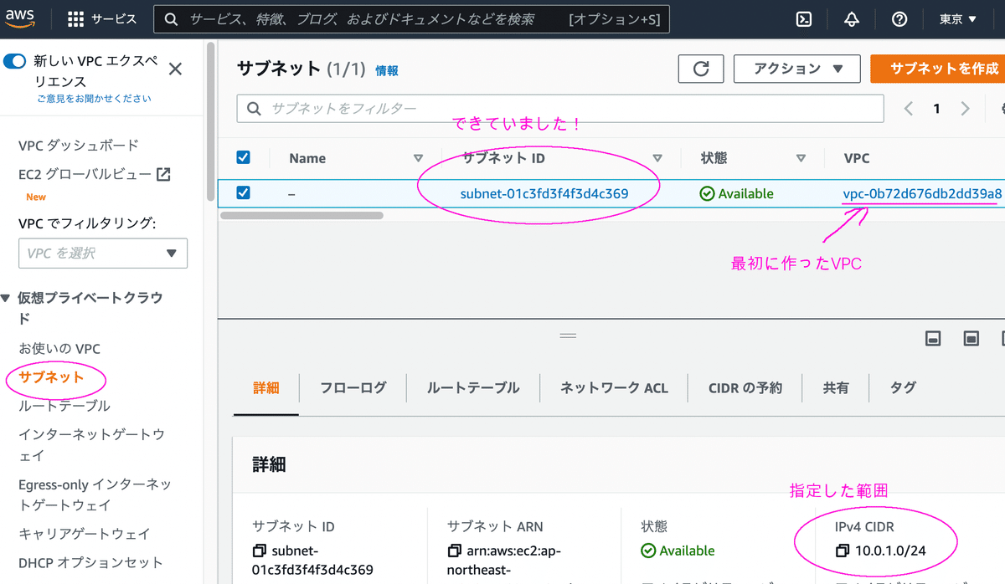Toggle the select-all header checkbox
Viewport: 1005px width, 584px height.
pos(244,157)
